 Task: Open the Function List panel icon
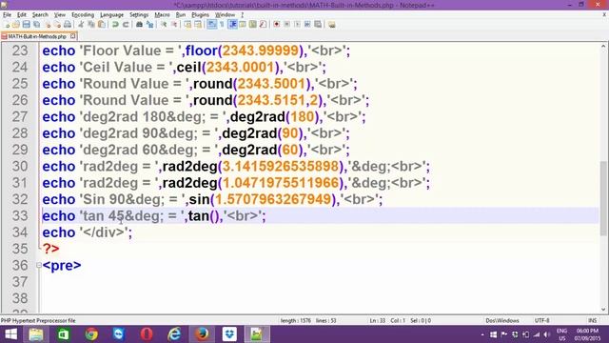pos(263,25)
